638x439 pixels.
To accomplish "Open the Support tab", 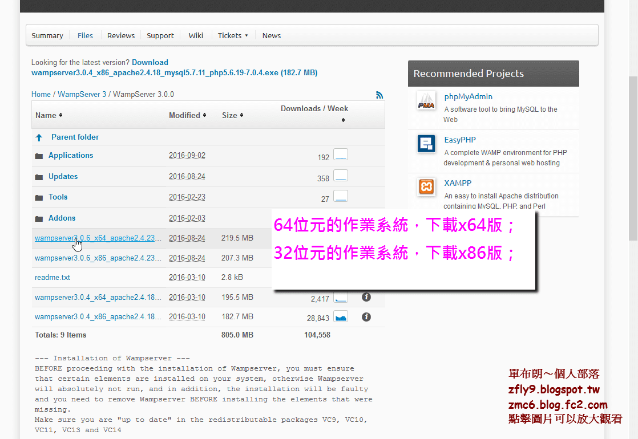I will click(160, 36).
